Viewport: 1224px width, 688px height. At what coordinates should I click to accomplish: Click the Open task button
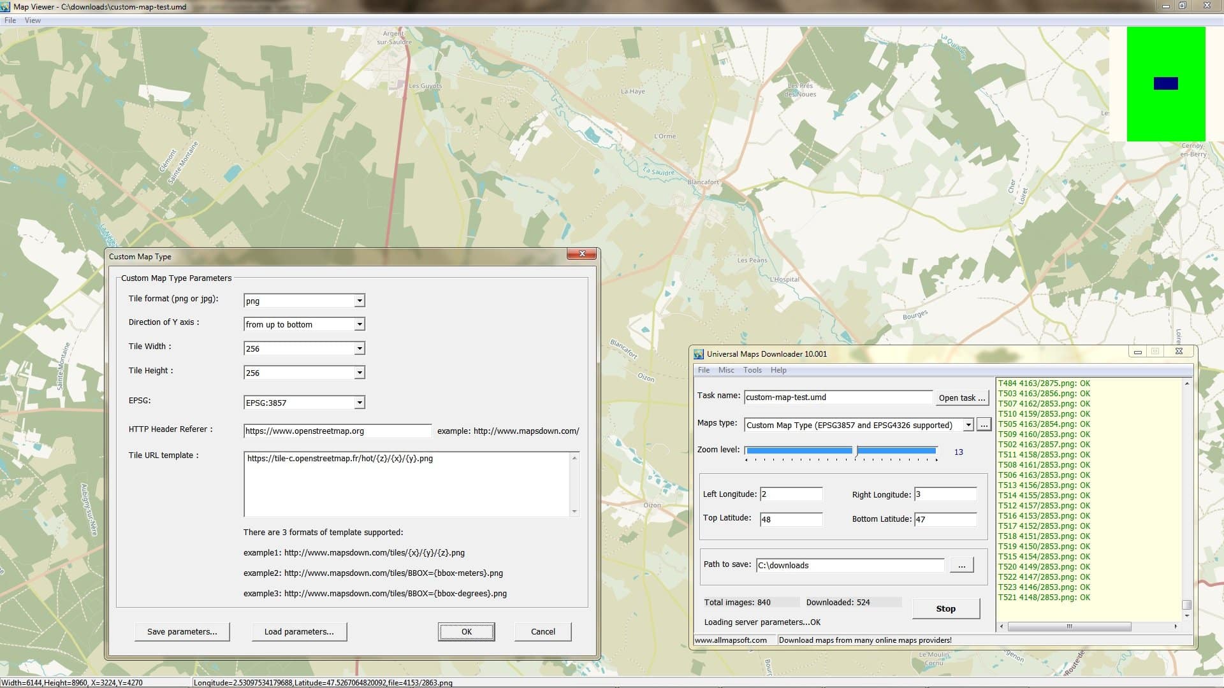coord(961,398)
